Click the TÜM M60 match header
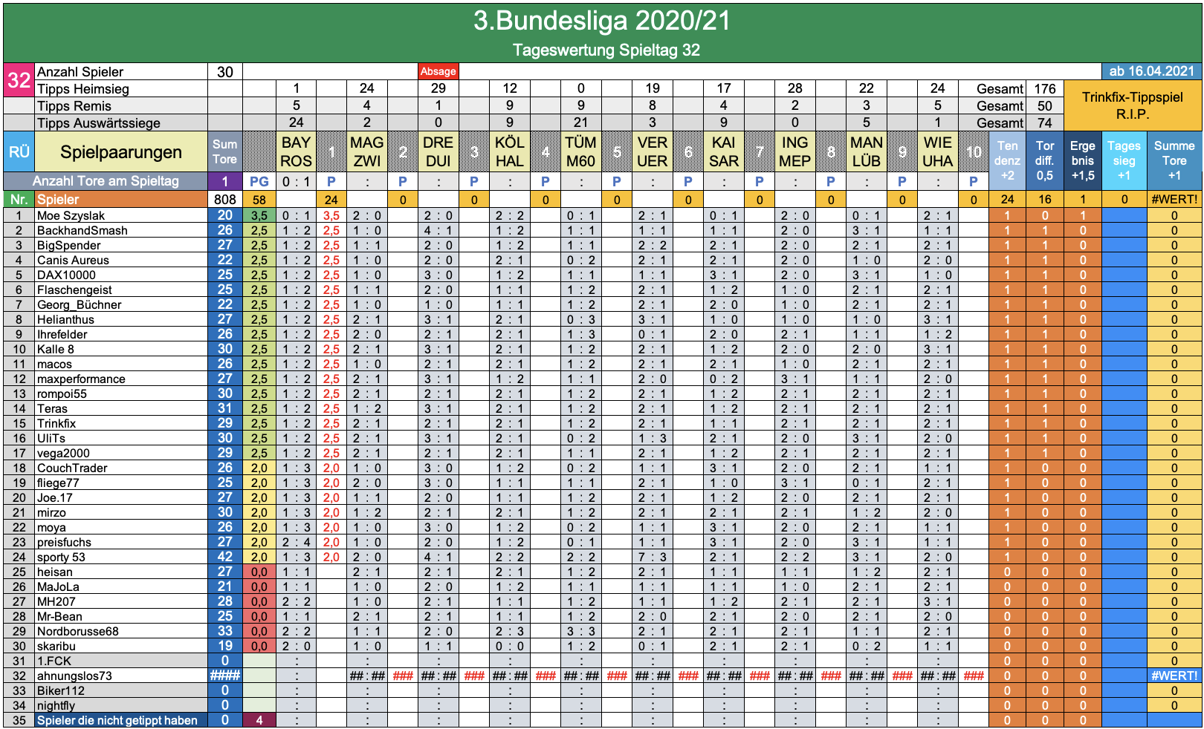This screenshot has height=729, width=1204. (x=581, y=151)
